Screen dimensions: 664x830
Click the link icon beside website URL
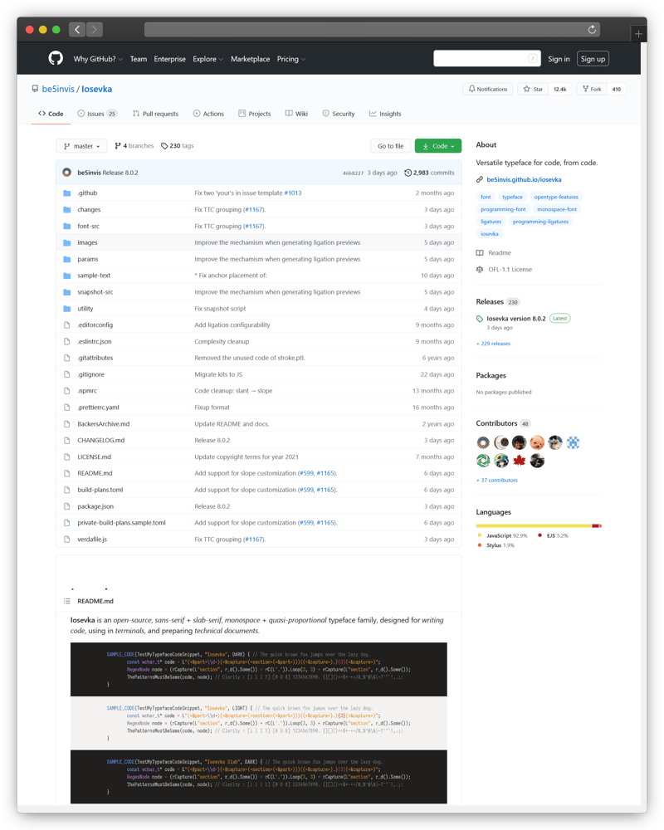coord(479,180)
